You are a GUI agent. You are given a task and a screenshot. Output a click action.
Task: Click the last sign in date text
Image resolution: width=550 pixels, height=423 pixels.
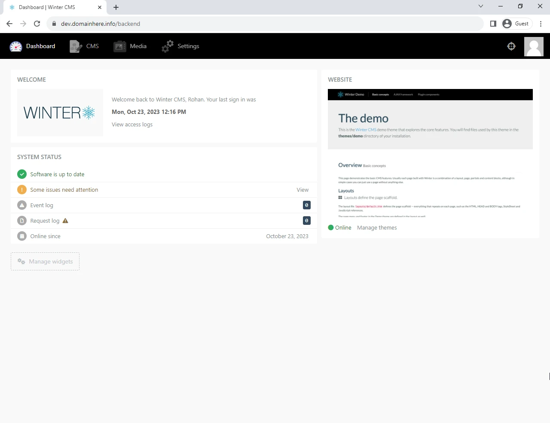[149, 112]
